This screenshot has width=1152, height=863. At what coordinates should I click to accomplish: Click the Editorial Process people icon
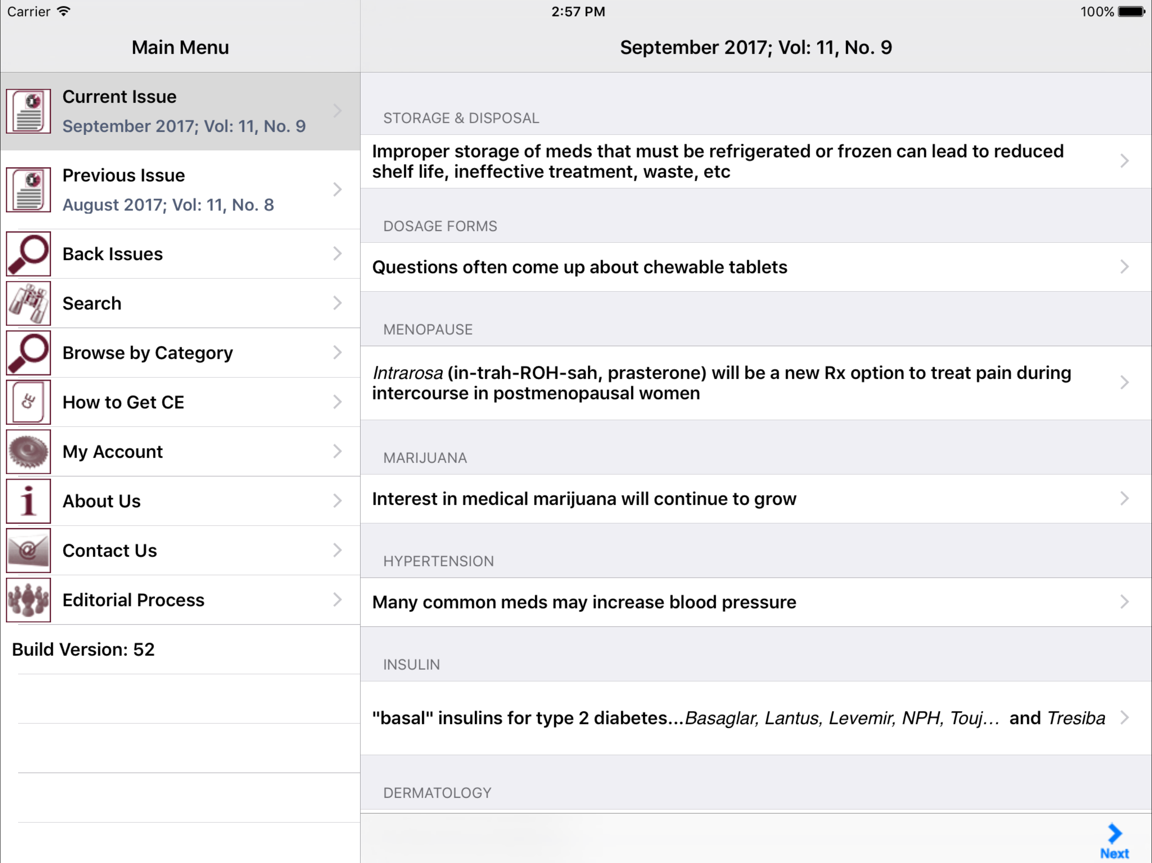[29, 600]
